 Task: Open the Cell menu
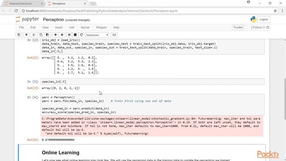coord(71,27)
